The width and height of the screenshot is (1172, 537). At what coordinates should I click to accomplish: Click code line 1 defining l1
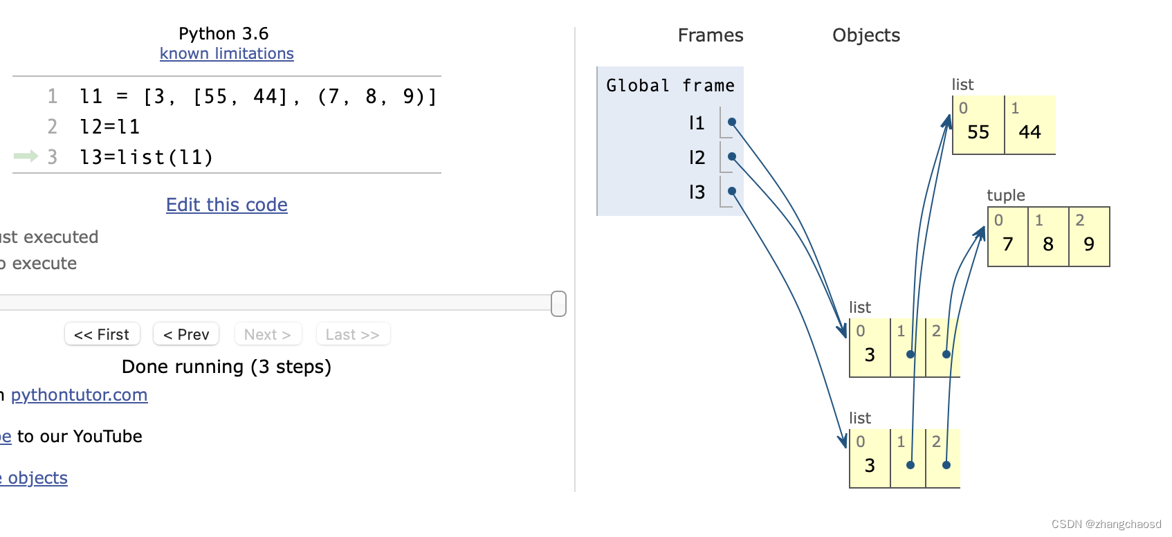[x=258, y=96]
